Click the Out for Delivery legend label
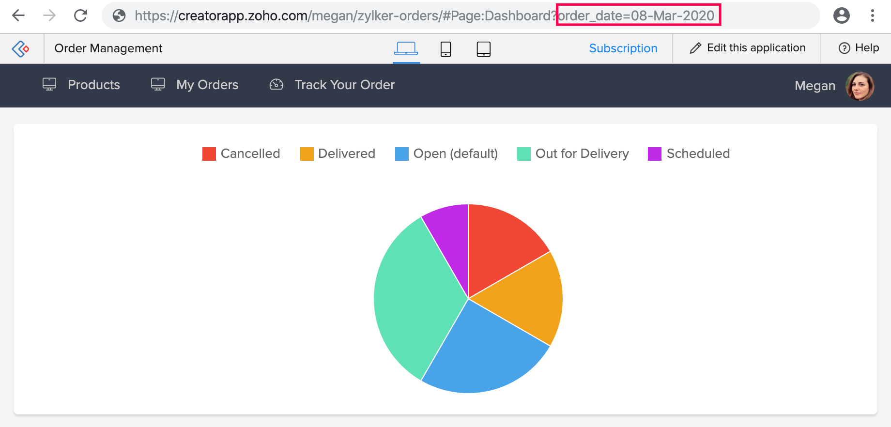 tap(582, 153)
